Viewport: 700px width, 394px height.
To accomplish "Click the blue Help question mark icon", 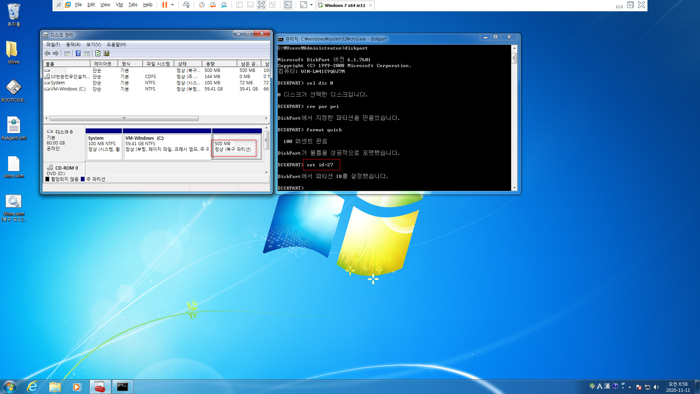I will click(x=78, y=54).
